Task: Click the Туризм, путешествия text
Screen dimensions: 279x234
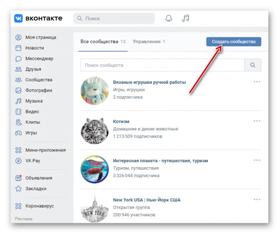Action: tap(136, 168)
